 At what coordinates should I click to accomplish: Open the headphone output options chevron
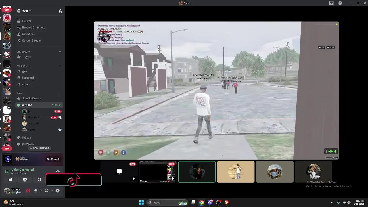pyautogui.click(x=51, y=191)
